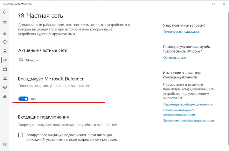
Task: Open App & browser control sidebar icon
Action: 5,69
